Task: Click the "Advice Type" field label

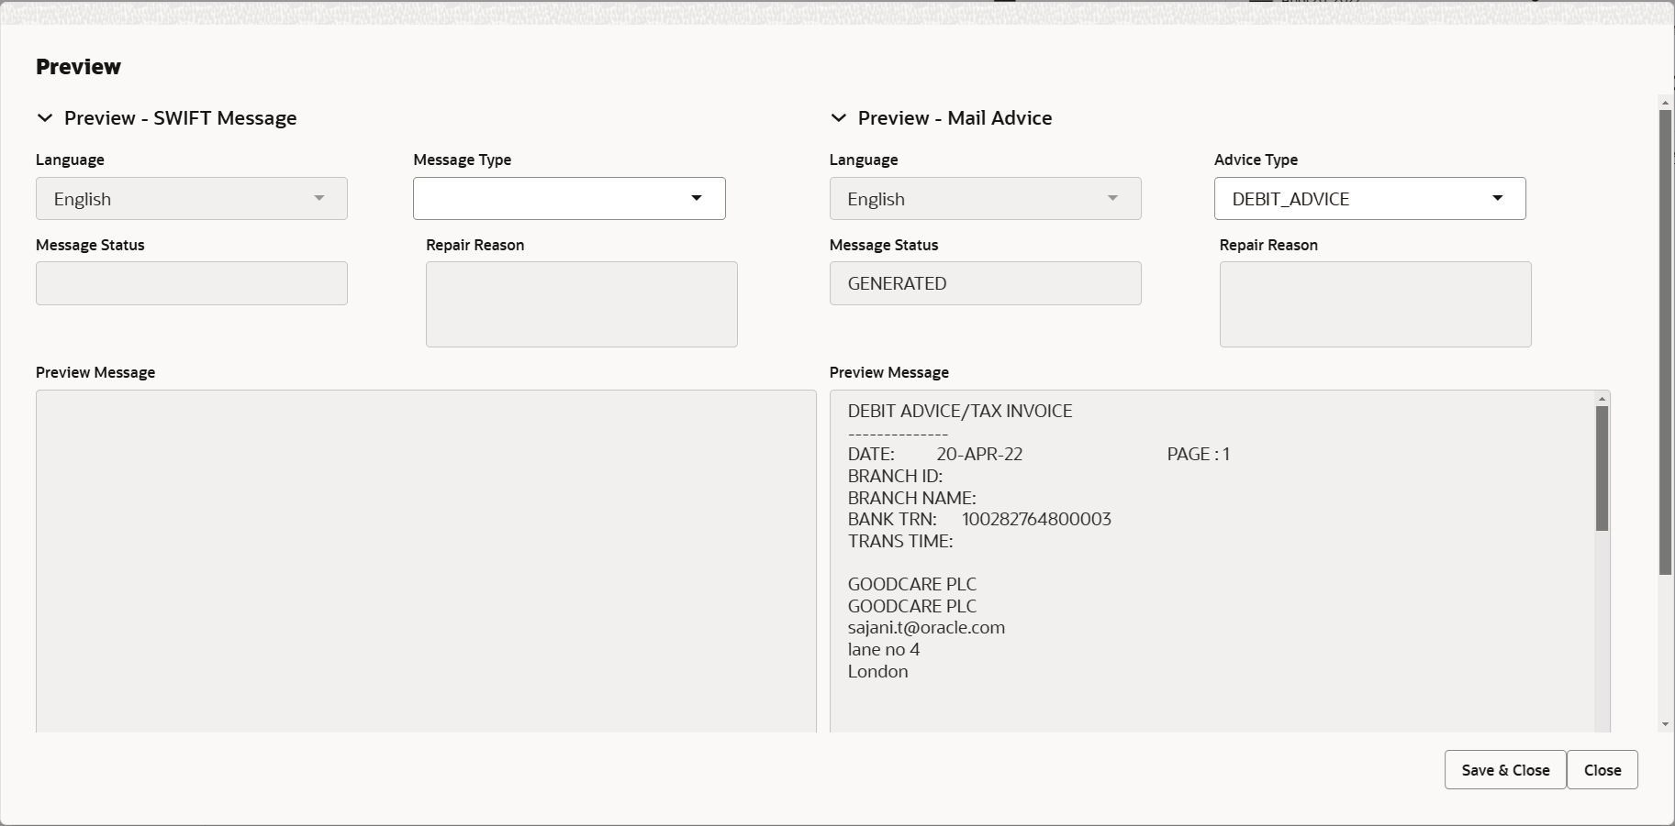Action: 1256,160
